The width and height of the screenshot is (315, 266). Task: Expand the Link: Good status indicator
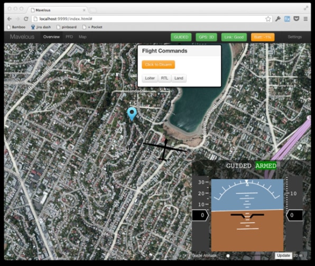[x=234, y=37]
